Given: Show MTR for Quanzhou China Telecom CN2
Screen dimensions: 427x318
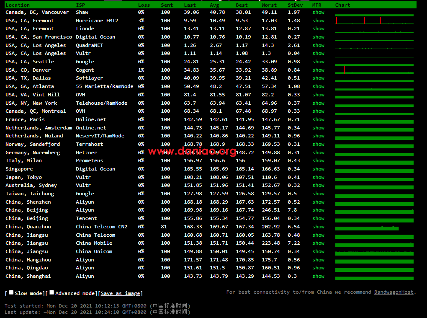Looking at the screenshot, I should (318, 227).
